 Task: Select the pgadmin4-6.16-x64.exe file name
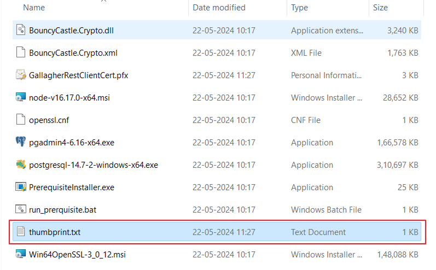point(72,143)
